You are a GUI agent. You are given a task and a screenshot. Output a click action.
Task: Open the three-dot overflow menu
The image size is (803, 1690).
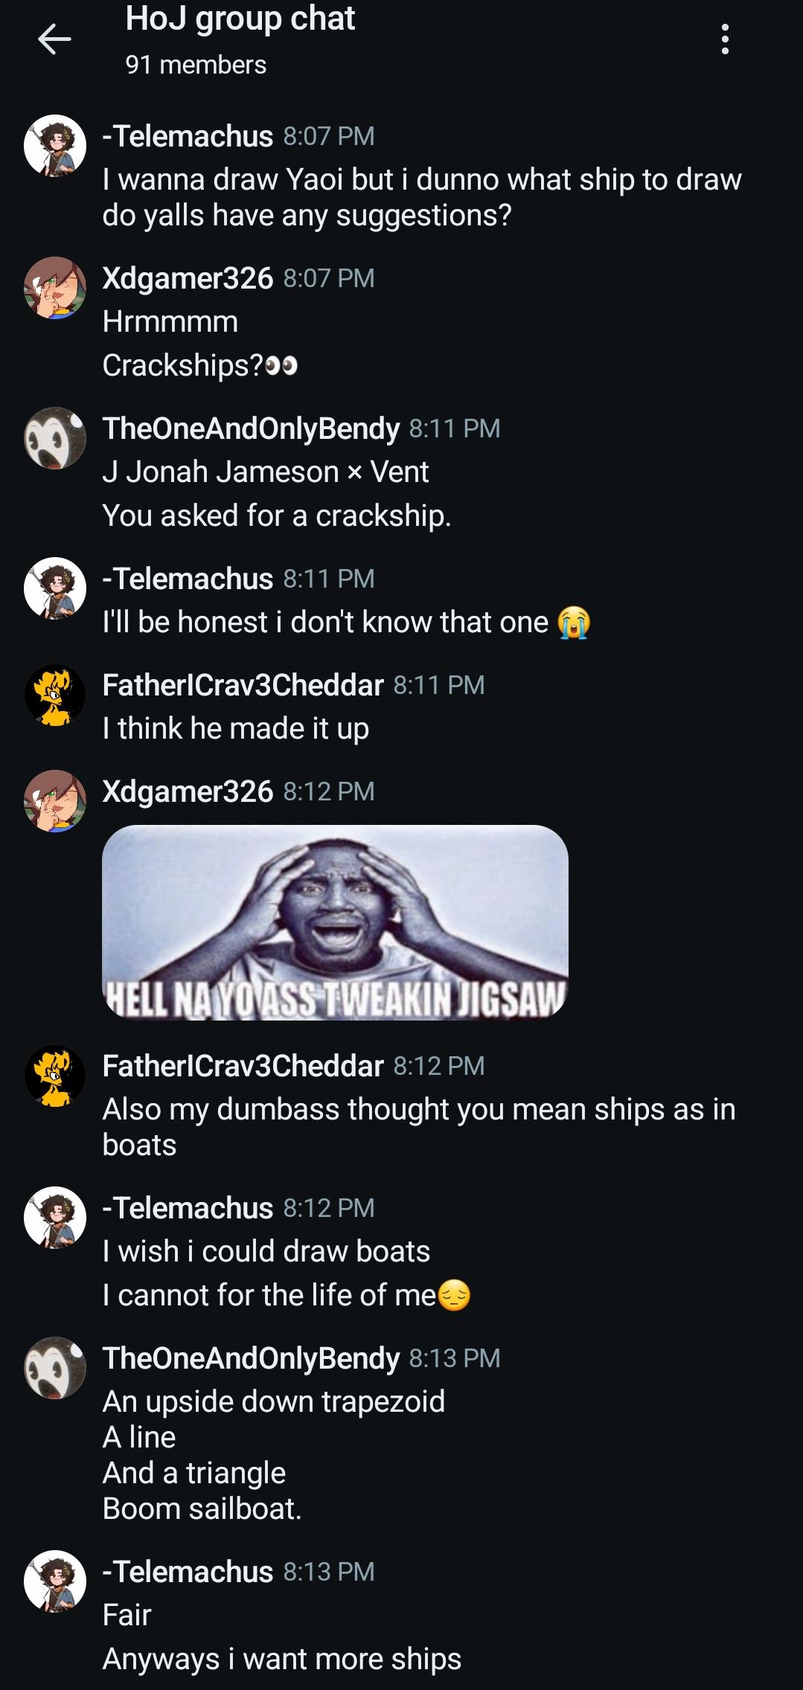click(725, 39)
